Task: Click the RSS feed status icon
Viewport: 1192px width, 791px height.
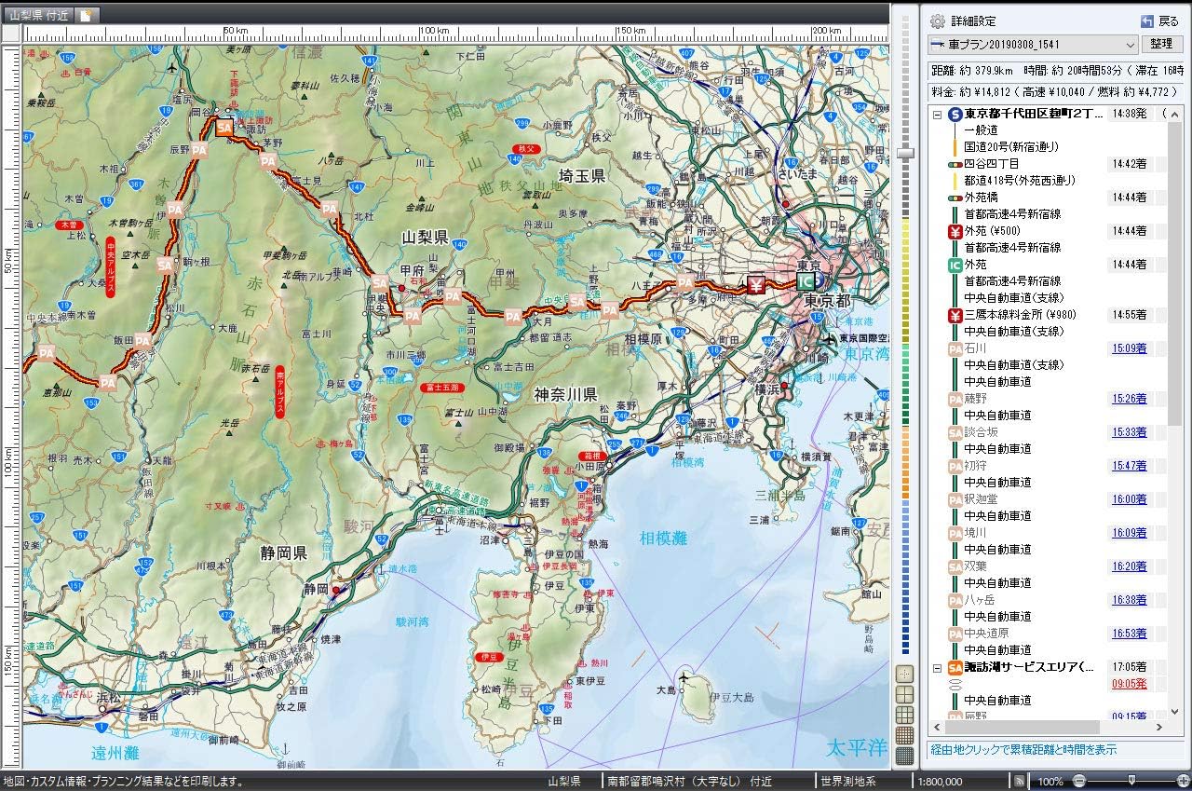Action: click(x=1020, y=781)
